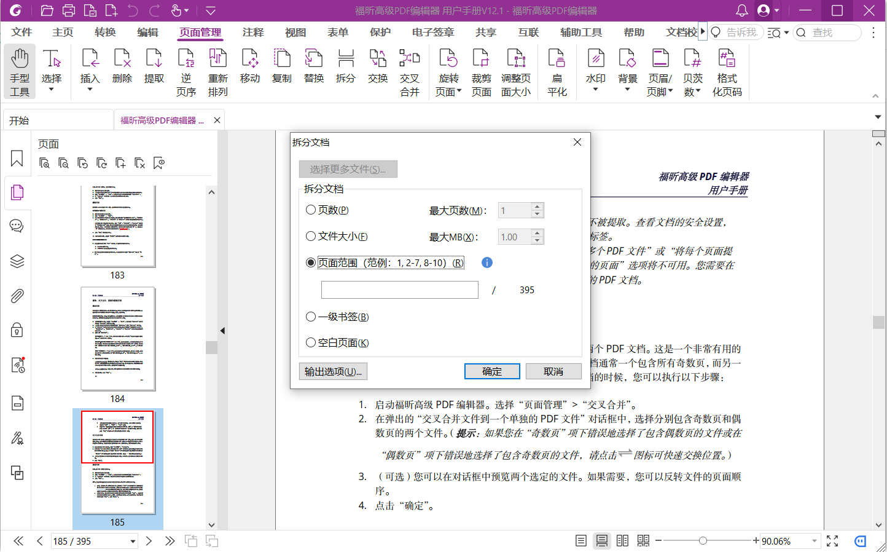The width and height of the screenshot is (887, 552).
Task: Click the page range text field
Action: (400, 290)
